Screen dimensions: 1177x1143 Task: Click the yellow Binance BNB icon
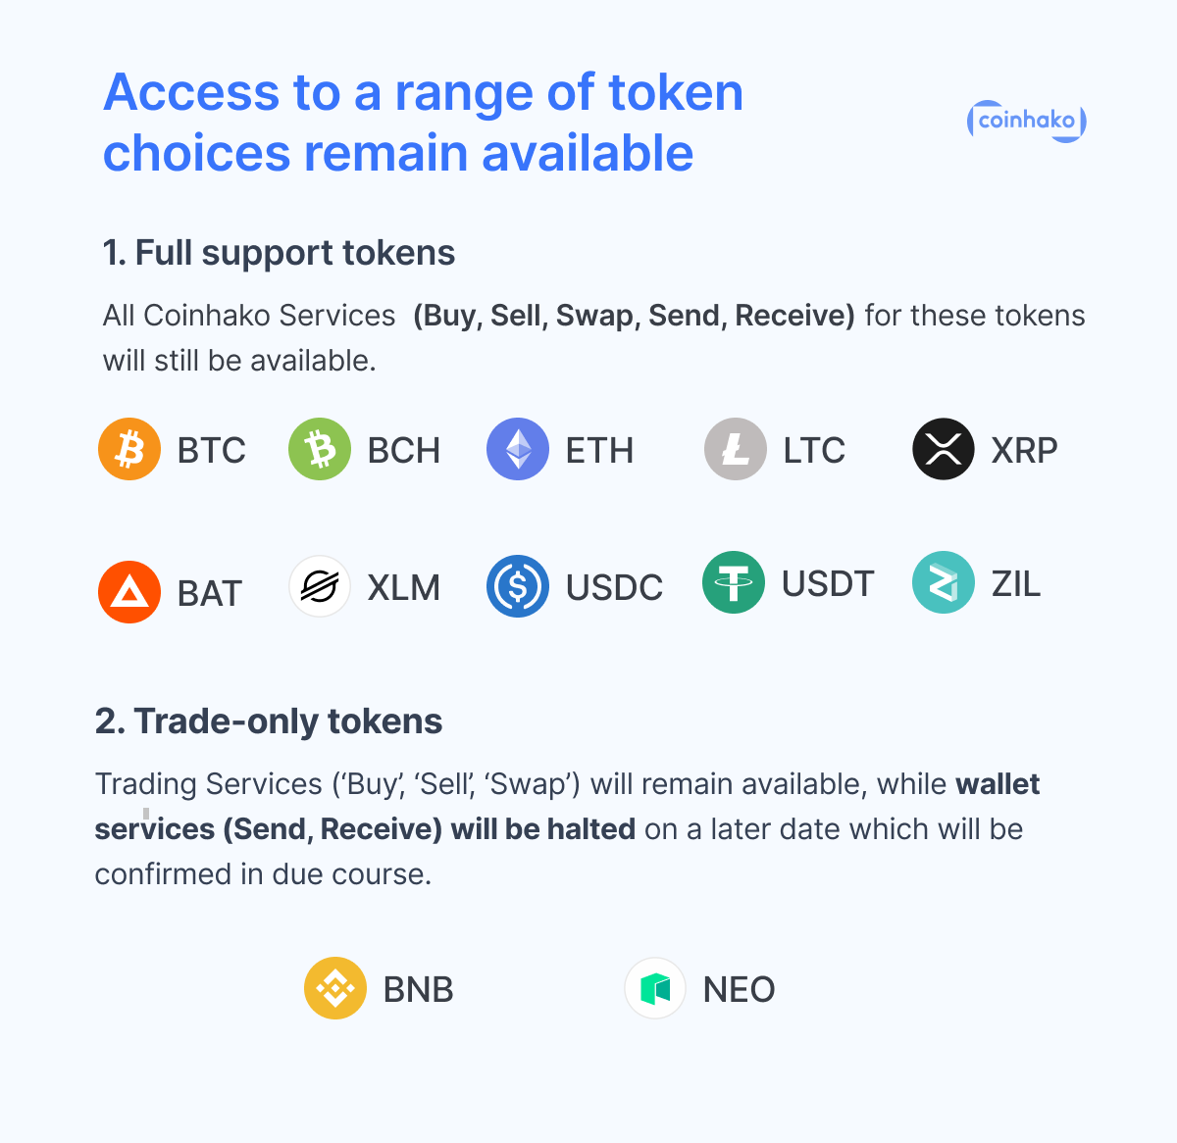point(335,988)
